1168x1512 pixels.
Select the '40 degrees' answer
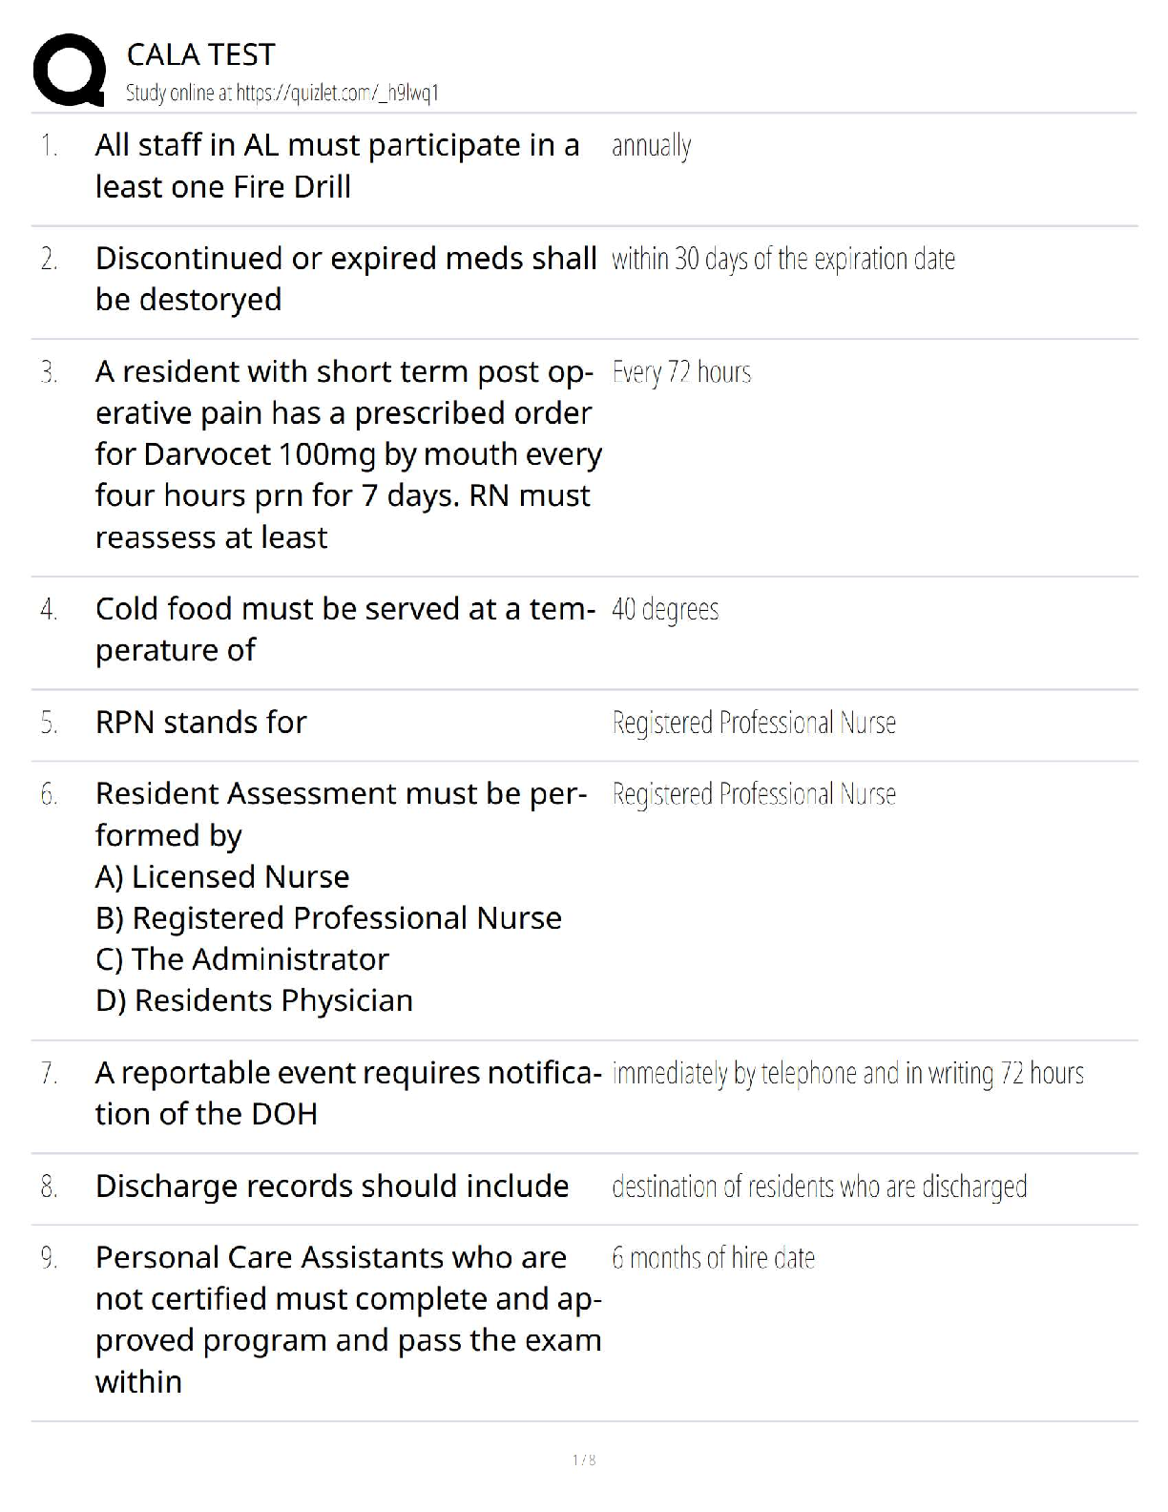coord(665,609)
